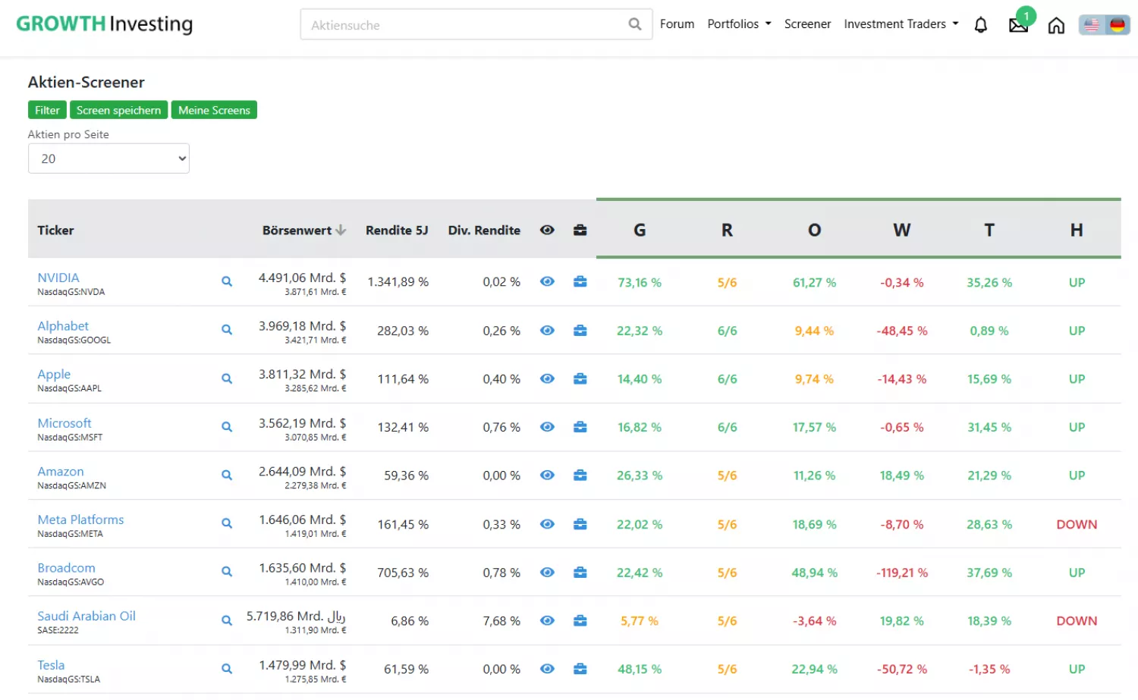Toggle the eye icon for Saudi Arabian Oil
The image size is (1138, 700).
[547, 620]
